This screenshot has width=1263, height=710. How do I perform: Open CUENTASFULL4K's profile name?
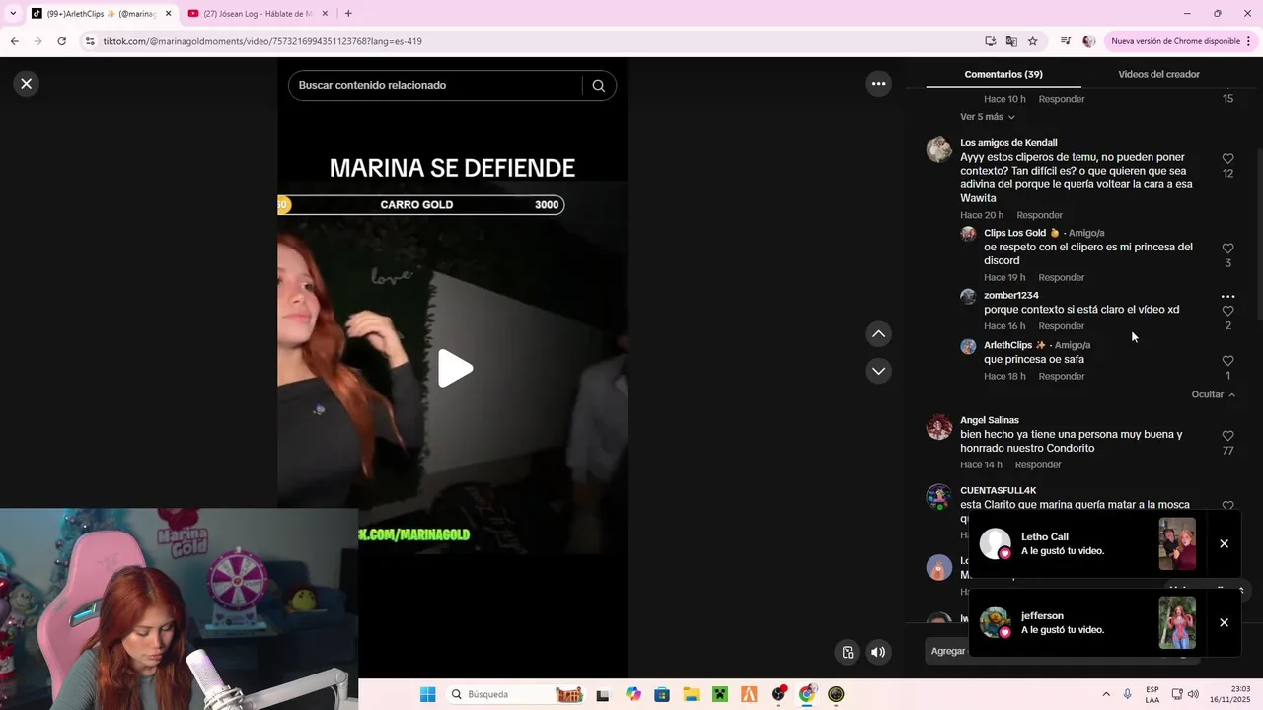998,490
